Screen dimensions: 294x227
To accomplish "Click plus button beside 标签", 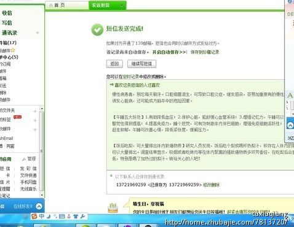I will pyautogui.click(x=35, y=120).
